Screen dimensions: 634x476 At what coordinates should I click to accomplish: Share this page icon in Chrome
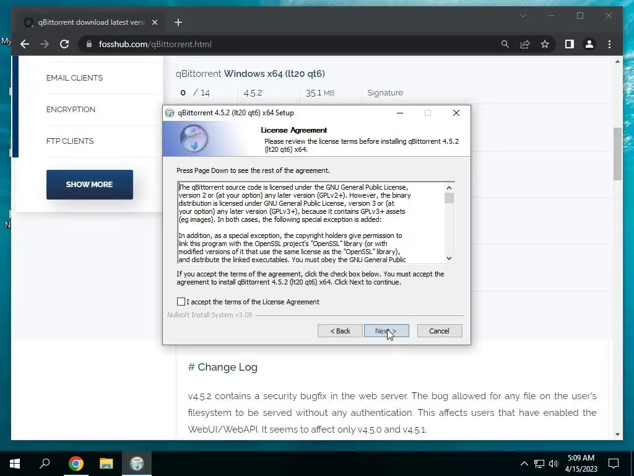coord(525,44)
